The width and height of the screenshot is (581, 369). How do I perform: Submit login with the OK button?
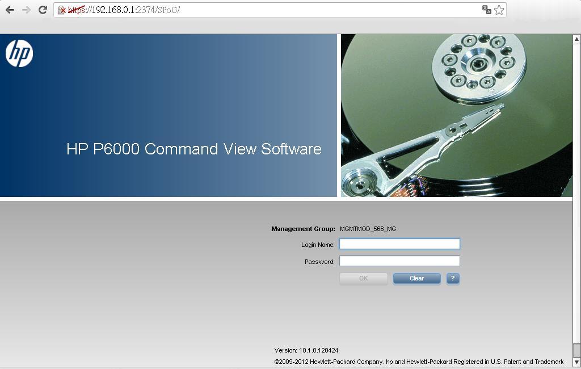point(364,279)
